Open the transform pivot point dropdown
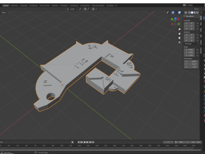 click(x=81, y=9)
